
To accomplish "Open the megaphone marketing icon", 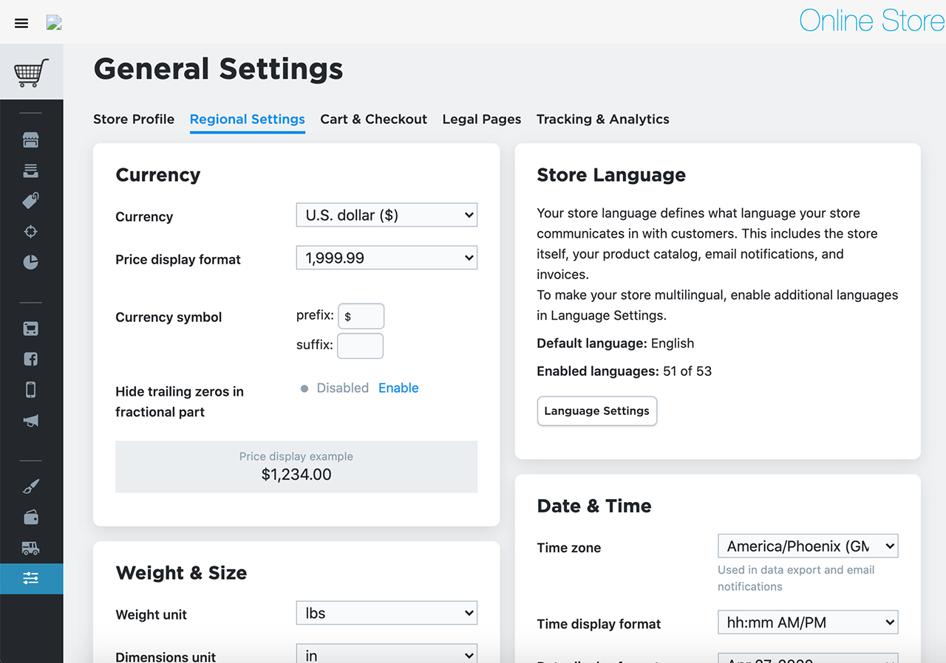I will (x=30, y=420).
